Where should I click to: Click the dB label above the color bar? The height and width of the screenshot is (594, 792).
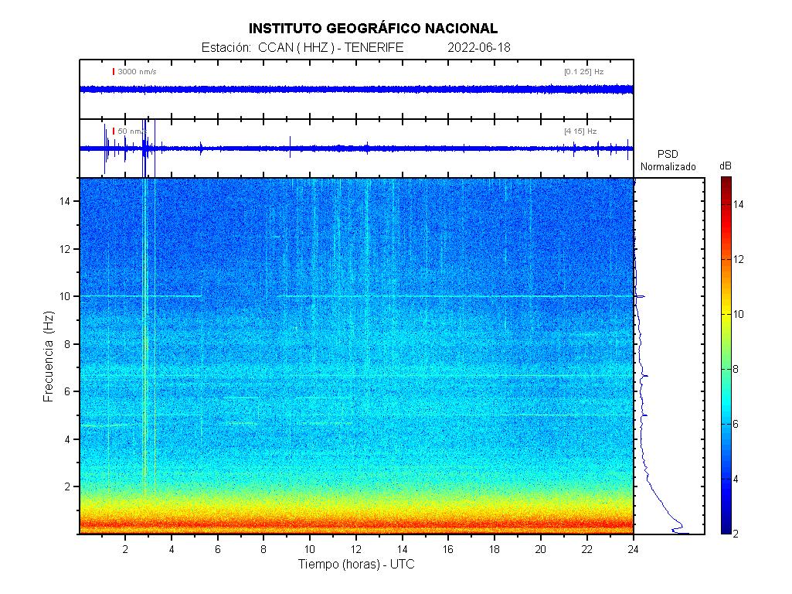(x=726, y=166)
